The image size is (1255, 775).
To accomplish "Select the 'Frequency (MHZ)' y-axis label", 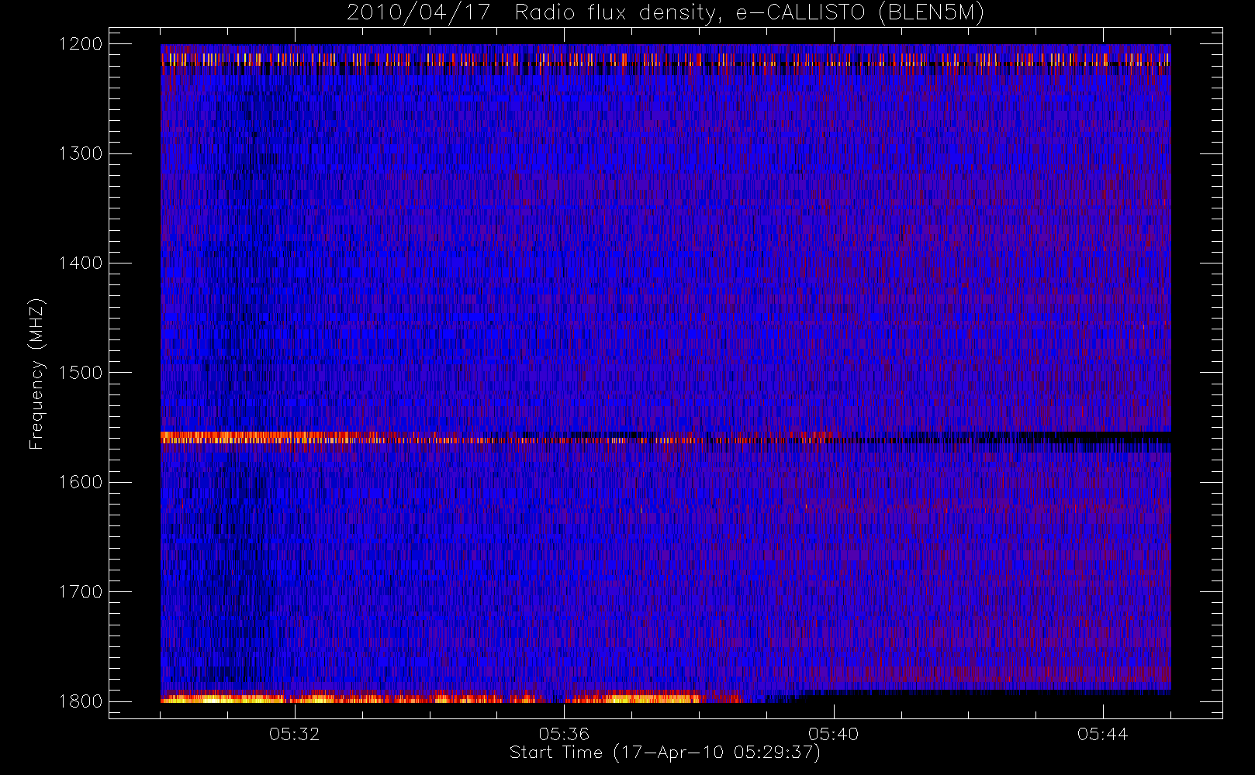I will (x=36, y=374).
